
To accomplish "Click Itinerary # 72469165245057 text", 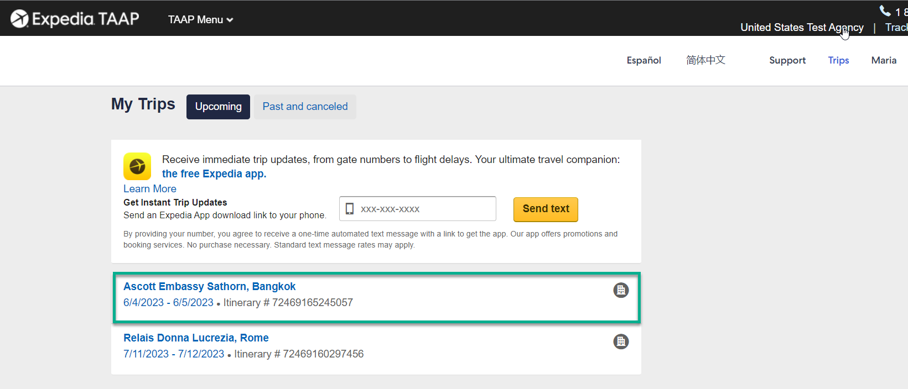I will [288, 302].
